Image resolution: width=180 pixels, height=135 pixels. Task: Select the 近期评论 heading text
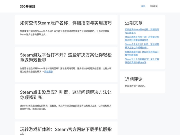click(133, 79)
